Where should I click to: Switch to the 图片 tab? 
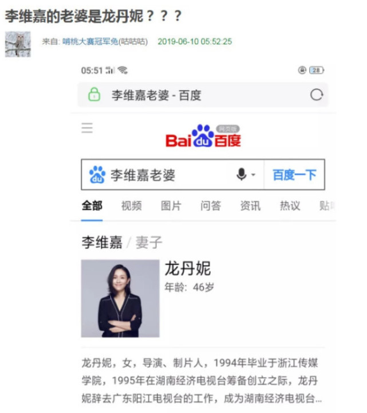(171, 206)
